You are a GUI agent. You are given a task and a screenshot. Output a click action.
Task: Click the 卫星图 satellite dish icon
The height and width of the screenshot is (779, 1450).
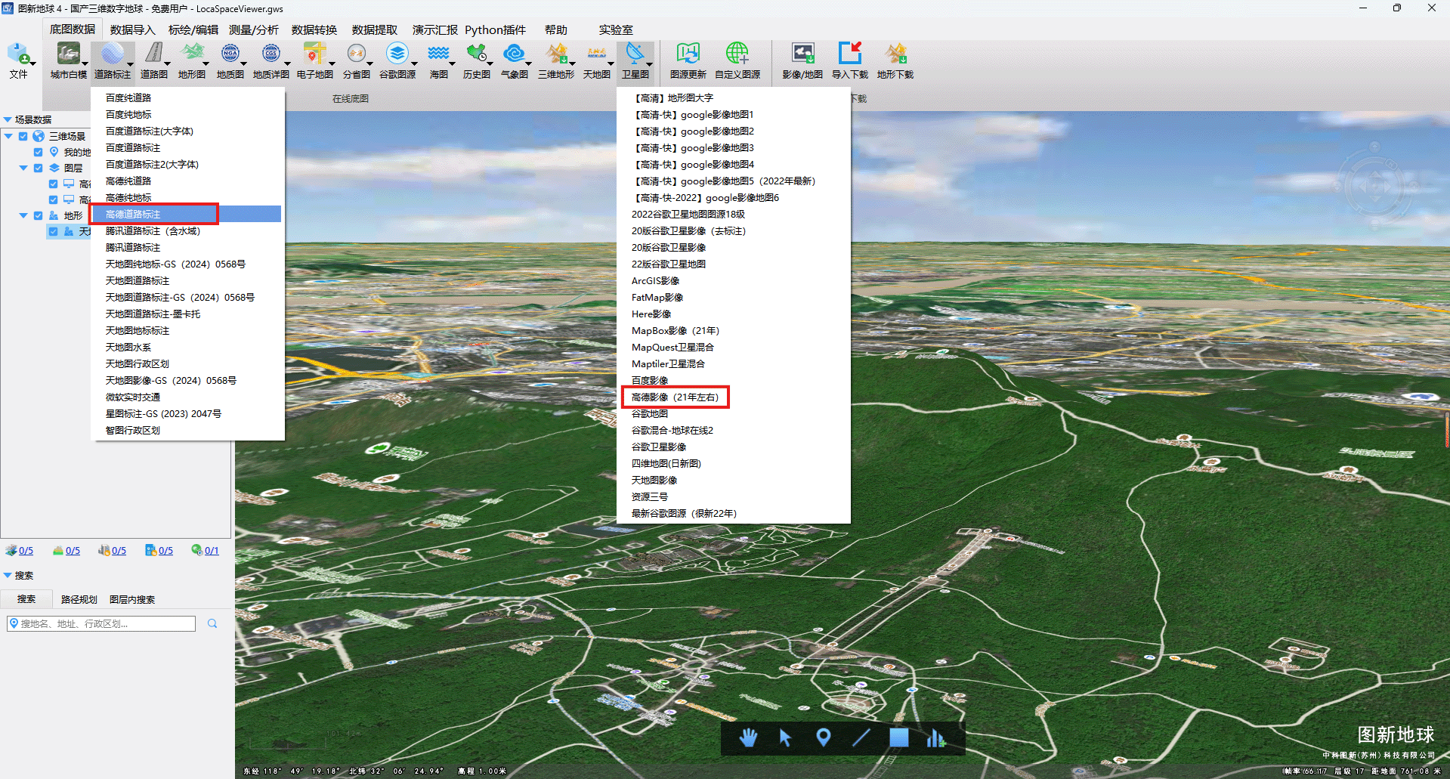click(635, 54)
